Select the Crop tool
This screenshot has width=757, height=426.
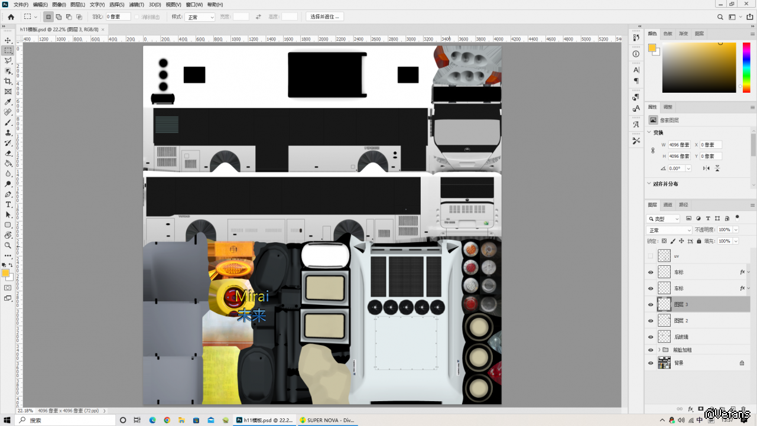point(8,81)
